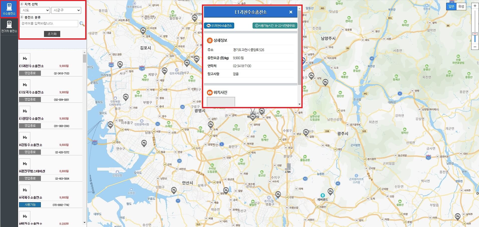Click H2 map marker near 연수구
Image resolution: width=479 pixels, height=227 pixels.
144,143
